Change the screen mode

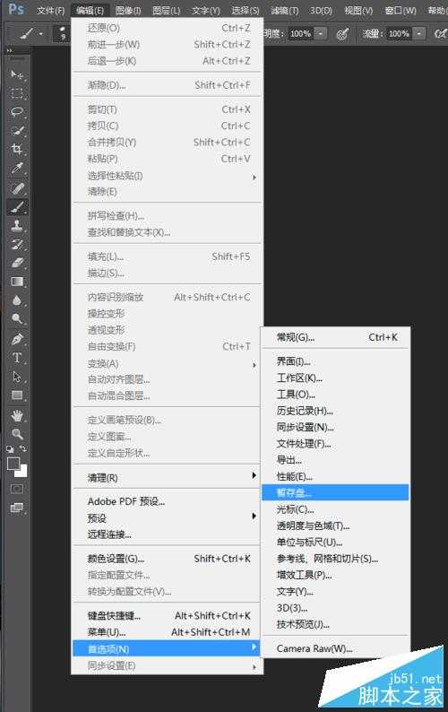[17, 508]
